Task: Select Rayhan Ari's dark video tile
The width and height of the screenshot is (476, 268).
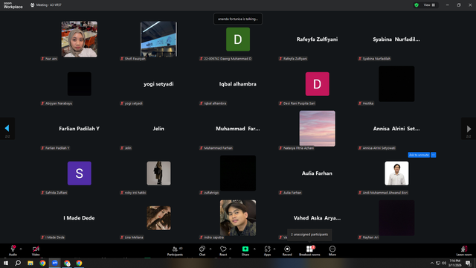Action: [x=396, y=218]
